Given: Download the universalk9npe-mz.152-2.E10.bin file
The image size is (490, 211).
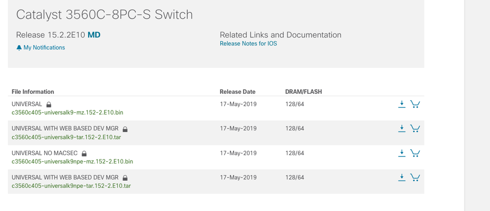Looking at the screenshot, I should tap(402, 153).
